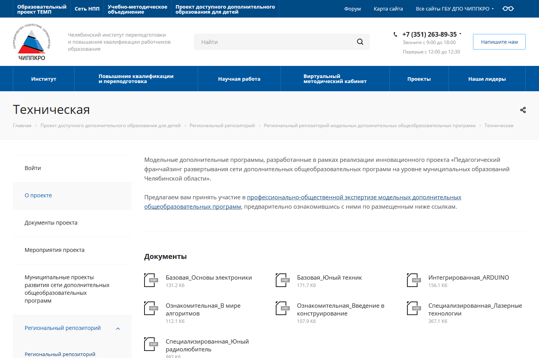This screenshot has height=358, width=539.
Task: Open the DOC icon for Базовая_Основы электроники
Action: coord(151,280)
